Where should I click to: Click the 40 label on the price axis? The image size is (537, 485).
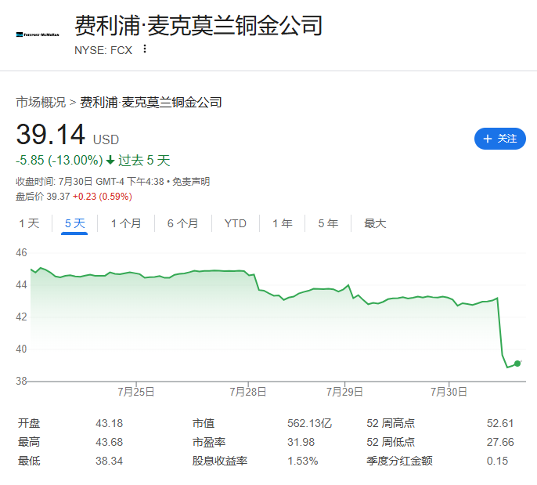(21, 349)
